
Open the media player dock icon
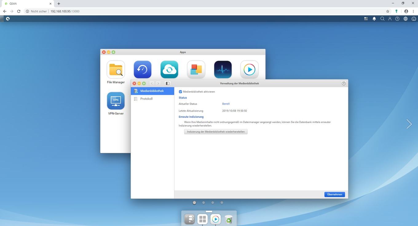[x=216, y=219]
